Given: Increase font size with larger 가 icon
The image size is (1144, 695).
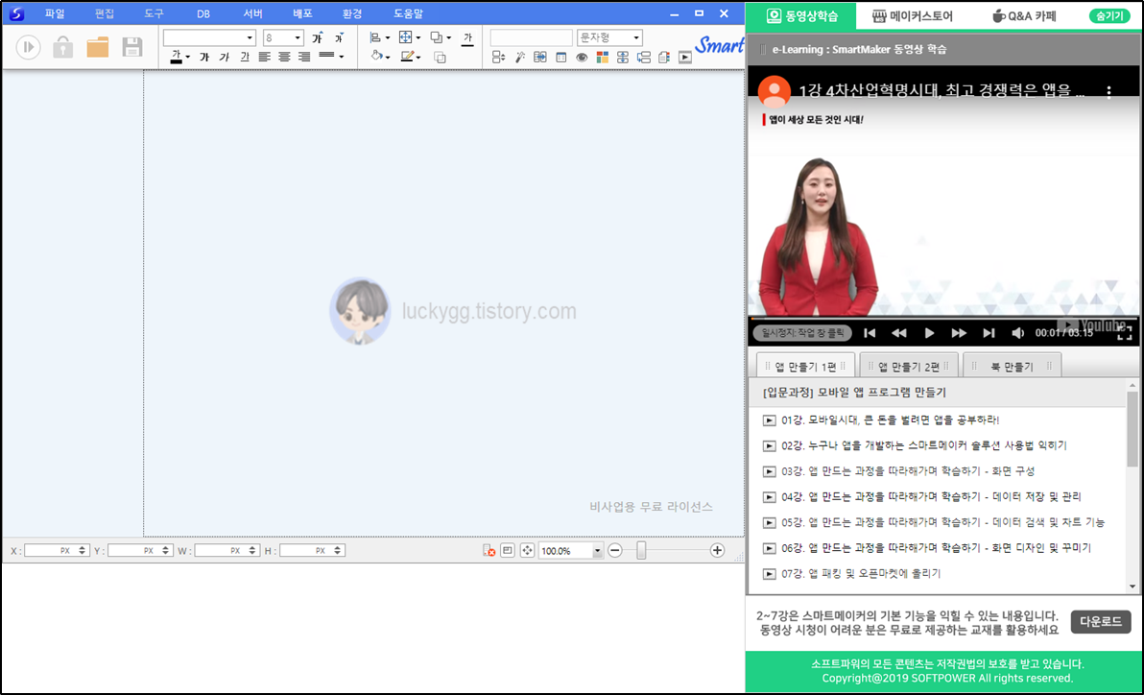Looking at the screenshot, I should pos(317,38).
